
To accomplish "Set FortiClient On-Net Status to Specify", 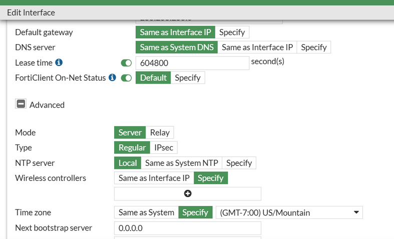I will [188, 78].
